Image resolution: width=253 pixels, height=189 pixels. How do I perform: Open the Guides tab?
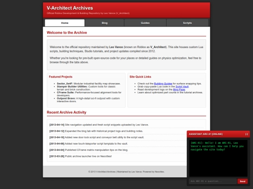click(145, 23)
